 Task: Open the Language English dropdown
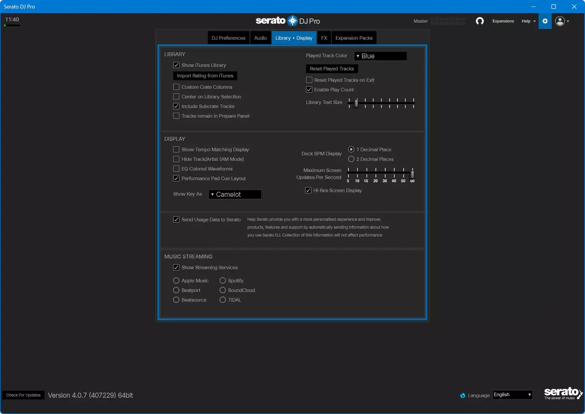(512, 395)
